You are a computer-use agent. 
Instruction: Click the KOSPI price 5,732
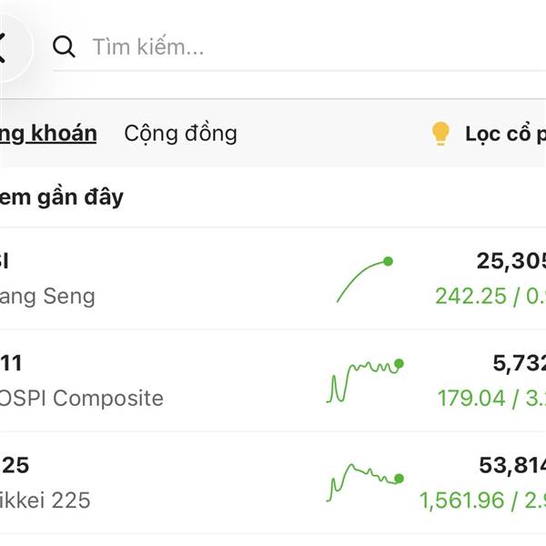tap(519, 364)
